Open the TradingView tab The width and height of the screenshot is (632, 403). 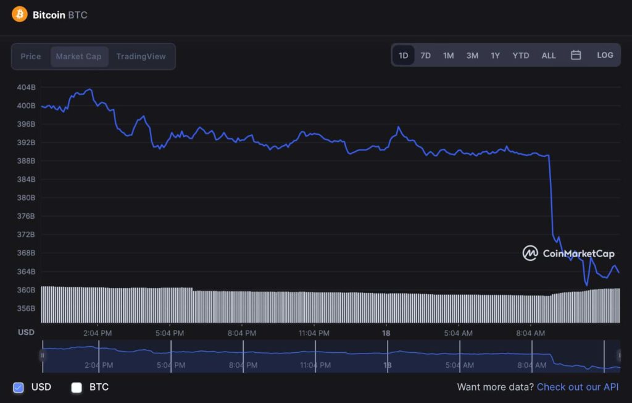(141, 56)
